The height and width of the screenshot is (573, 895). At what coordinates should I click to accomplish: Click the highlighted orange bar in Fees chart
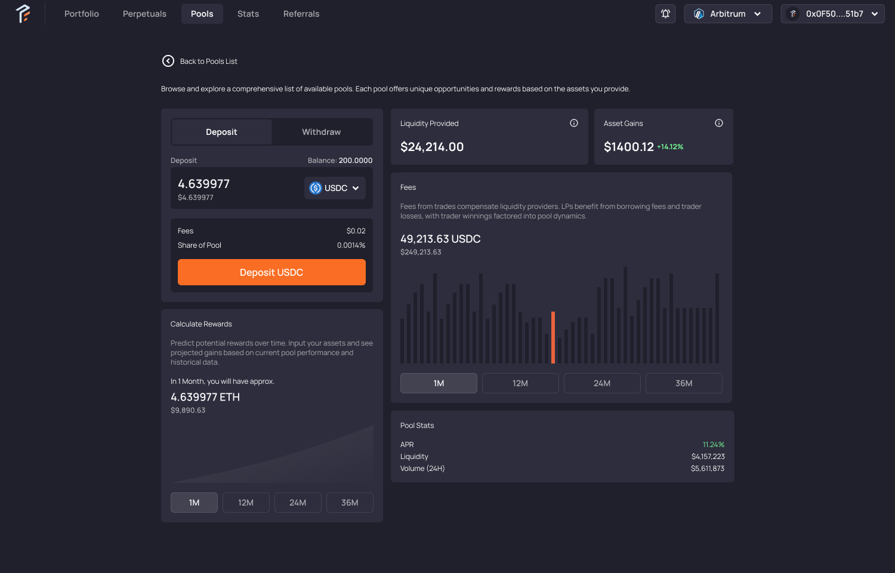point(553,337)
